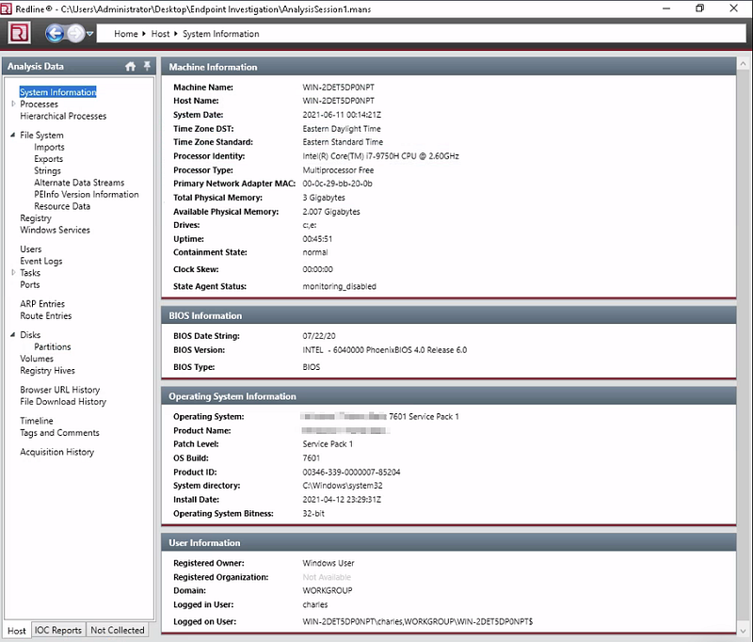
Task: Open Ports item
Action: coord(30,284)
